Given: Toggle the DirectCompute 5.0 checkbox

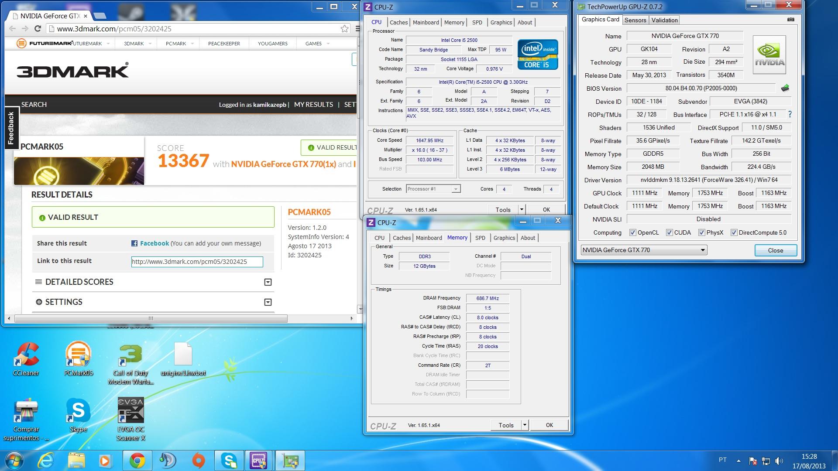Looking at the screenshot, I should [x=734, y=232].
